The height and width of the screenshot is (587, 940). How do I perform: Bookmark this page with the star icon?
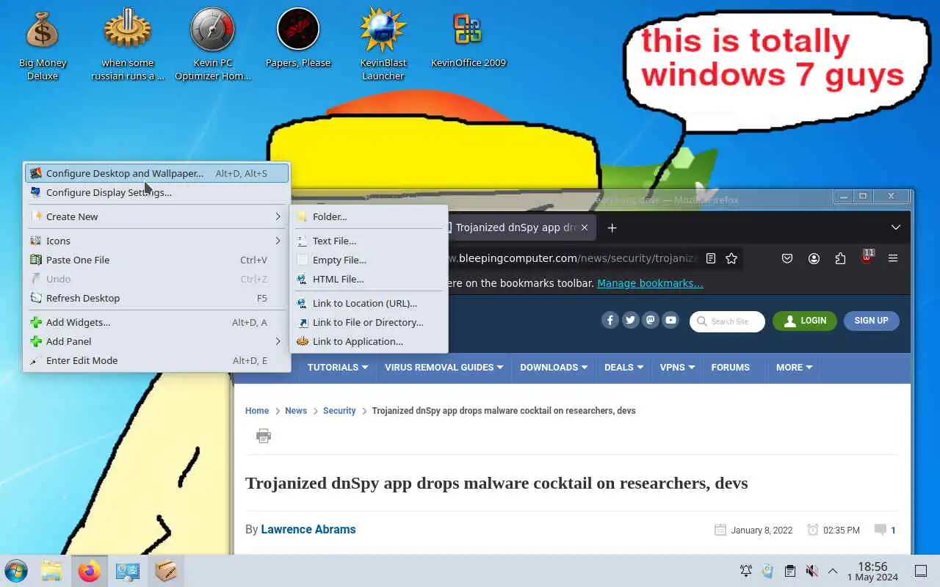point(731,258)
